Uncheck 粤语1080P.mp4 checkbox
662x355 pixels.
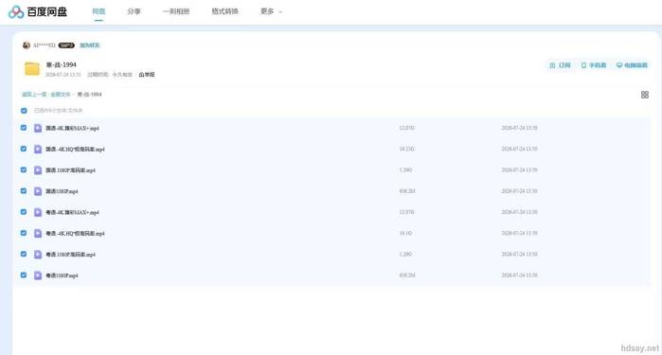(x=24, y=275)
